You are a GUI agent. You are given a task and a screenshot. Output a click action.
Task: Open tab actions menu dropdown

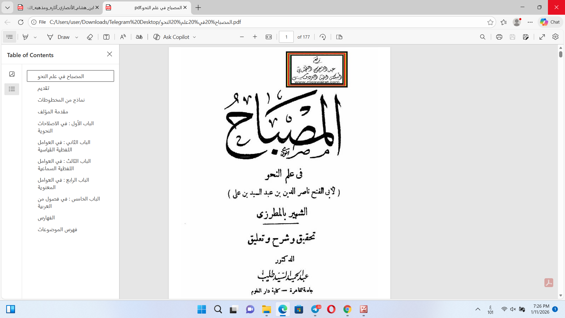click(x=7, y=8)
